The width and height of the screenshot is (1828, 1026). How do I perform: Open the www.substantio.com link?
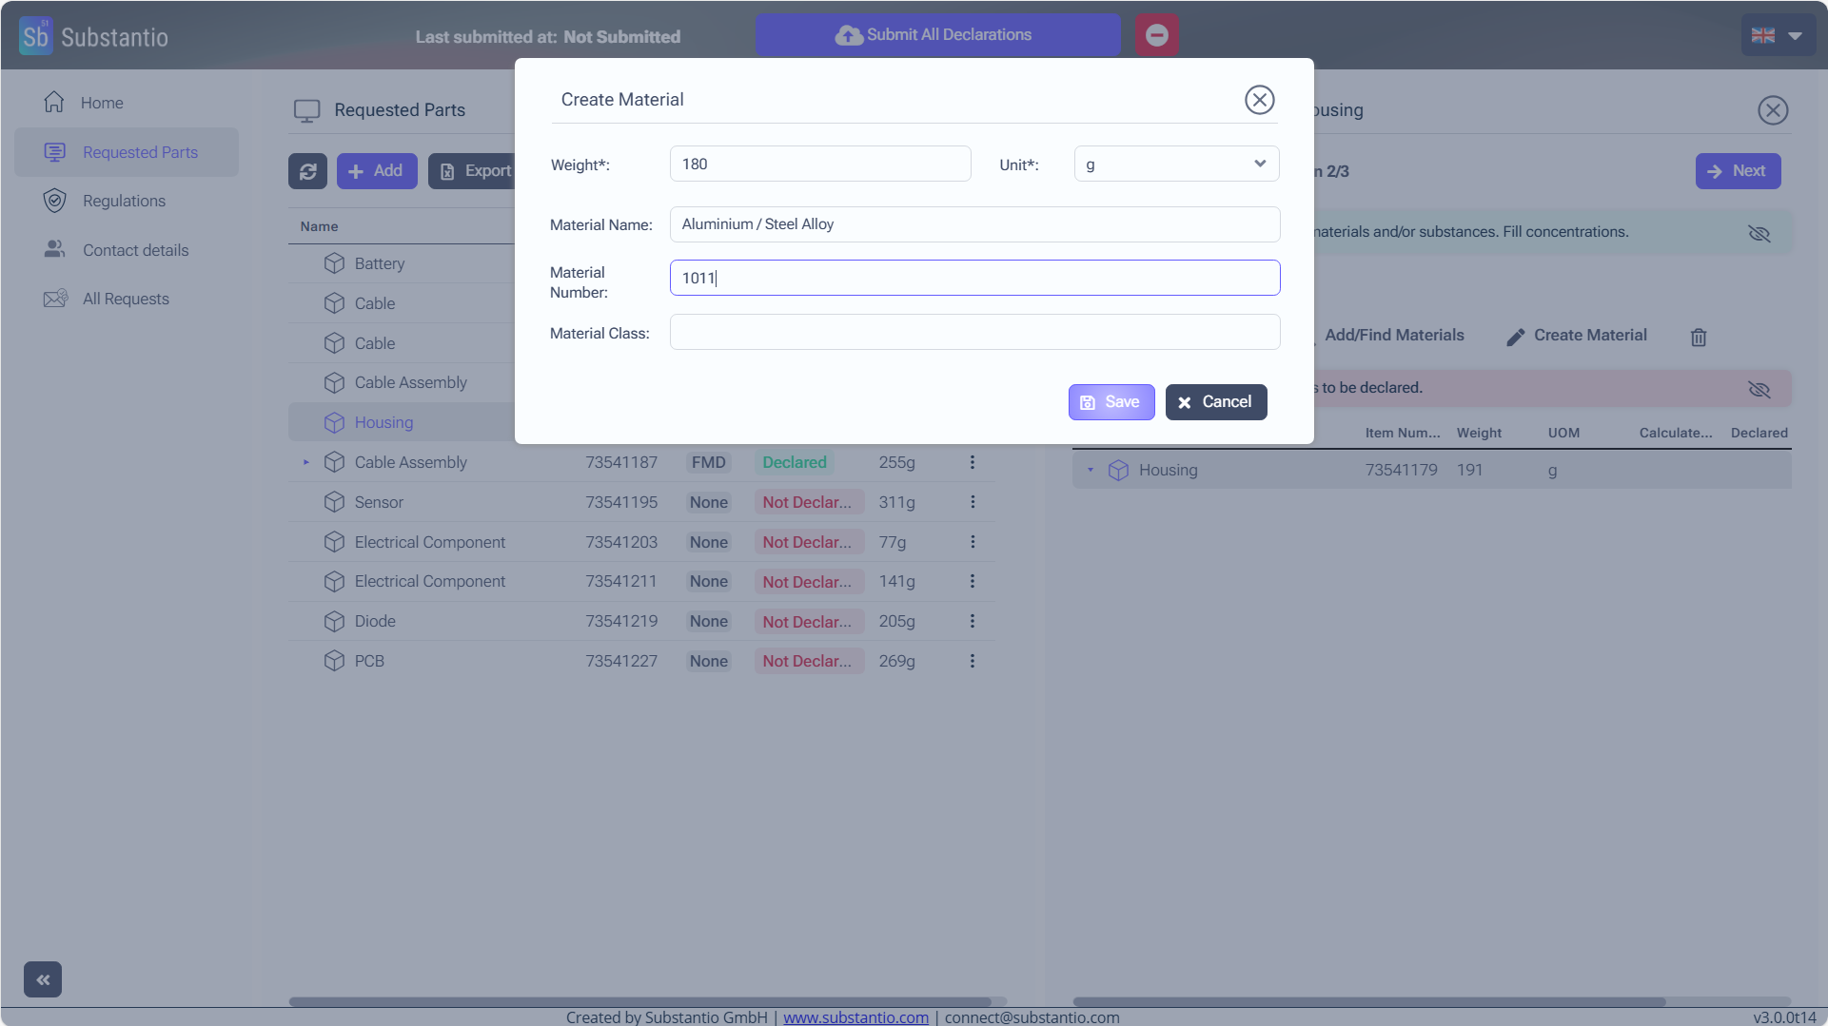click(x=855, y=1016)
